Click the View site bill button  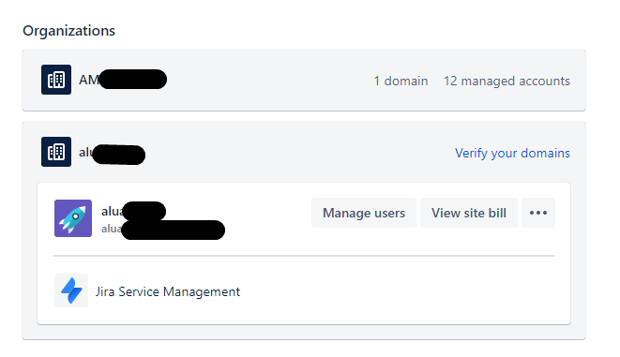click(x=469, y=213)
